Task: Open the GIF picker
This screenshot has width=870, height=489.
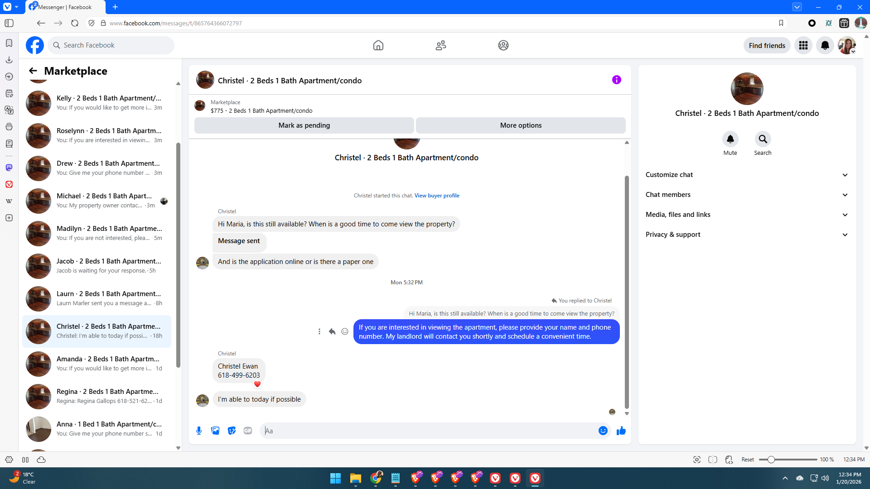Action: pos(248,431)
